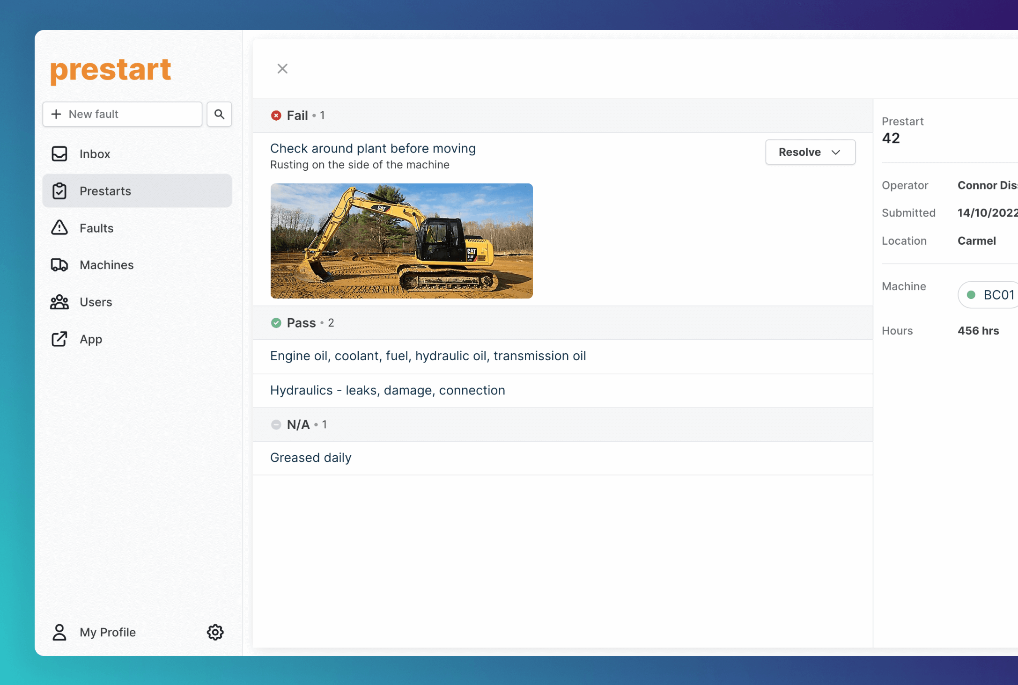Open the Check around plant before moving fault
The image size is (1018, 685).
coord(373,148)
